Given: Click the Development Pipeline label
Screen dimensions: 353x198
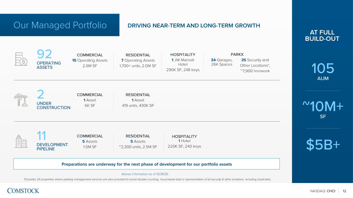Looking at the screenshot, I should coord(52,147).
